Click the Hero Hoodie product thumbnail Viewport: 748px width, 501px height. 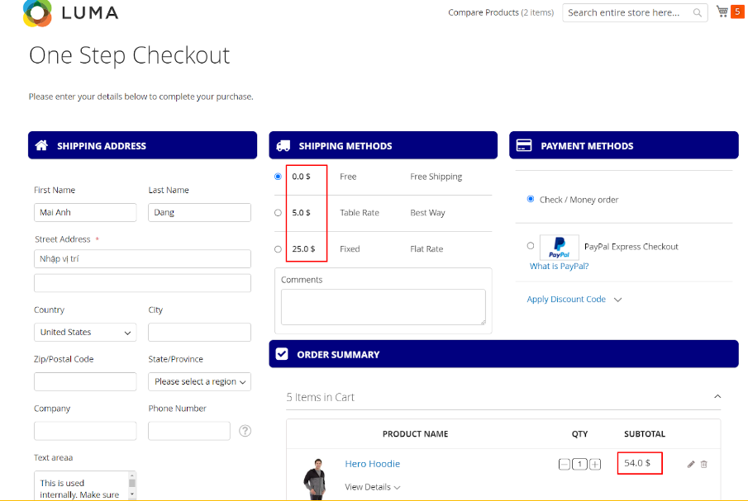point(313,479)
